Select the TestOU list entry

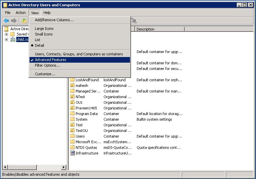pyautogui.click(x=82, y=131)
